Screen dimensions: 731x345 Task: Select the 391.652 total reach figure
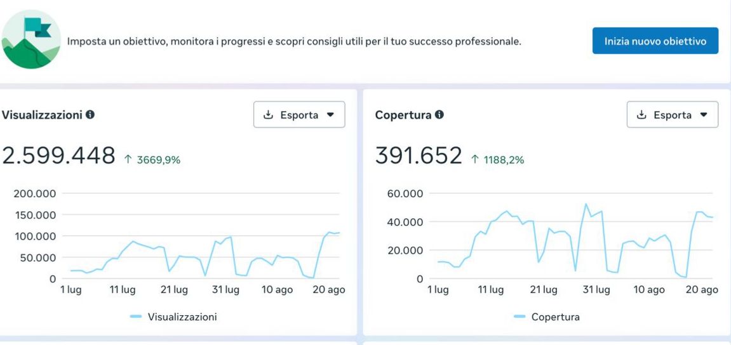(418, 155)
